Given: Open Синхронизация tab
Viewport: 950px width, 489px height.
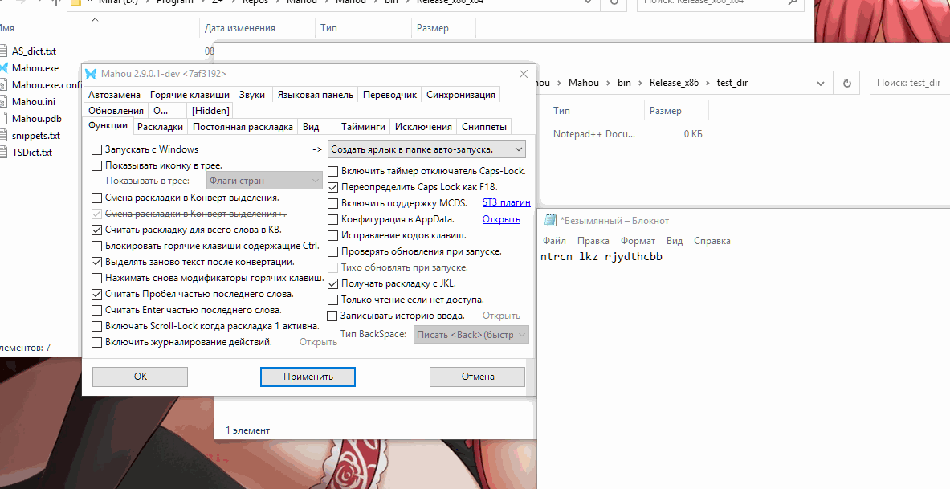Looking at the screenshot, I should (460, 95).
